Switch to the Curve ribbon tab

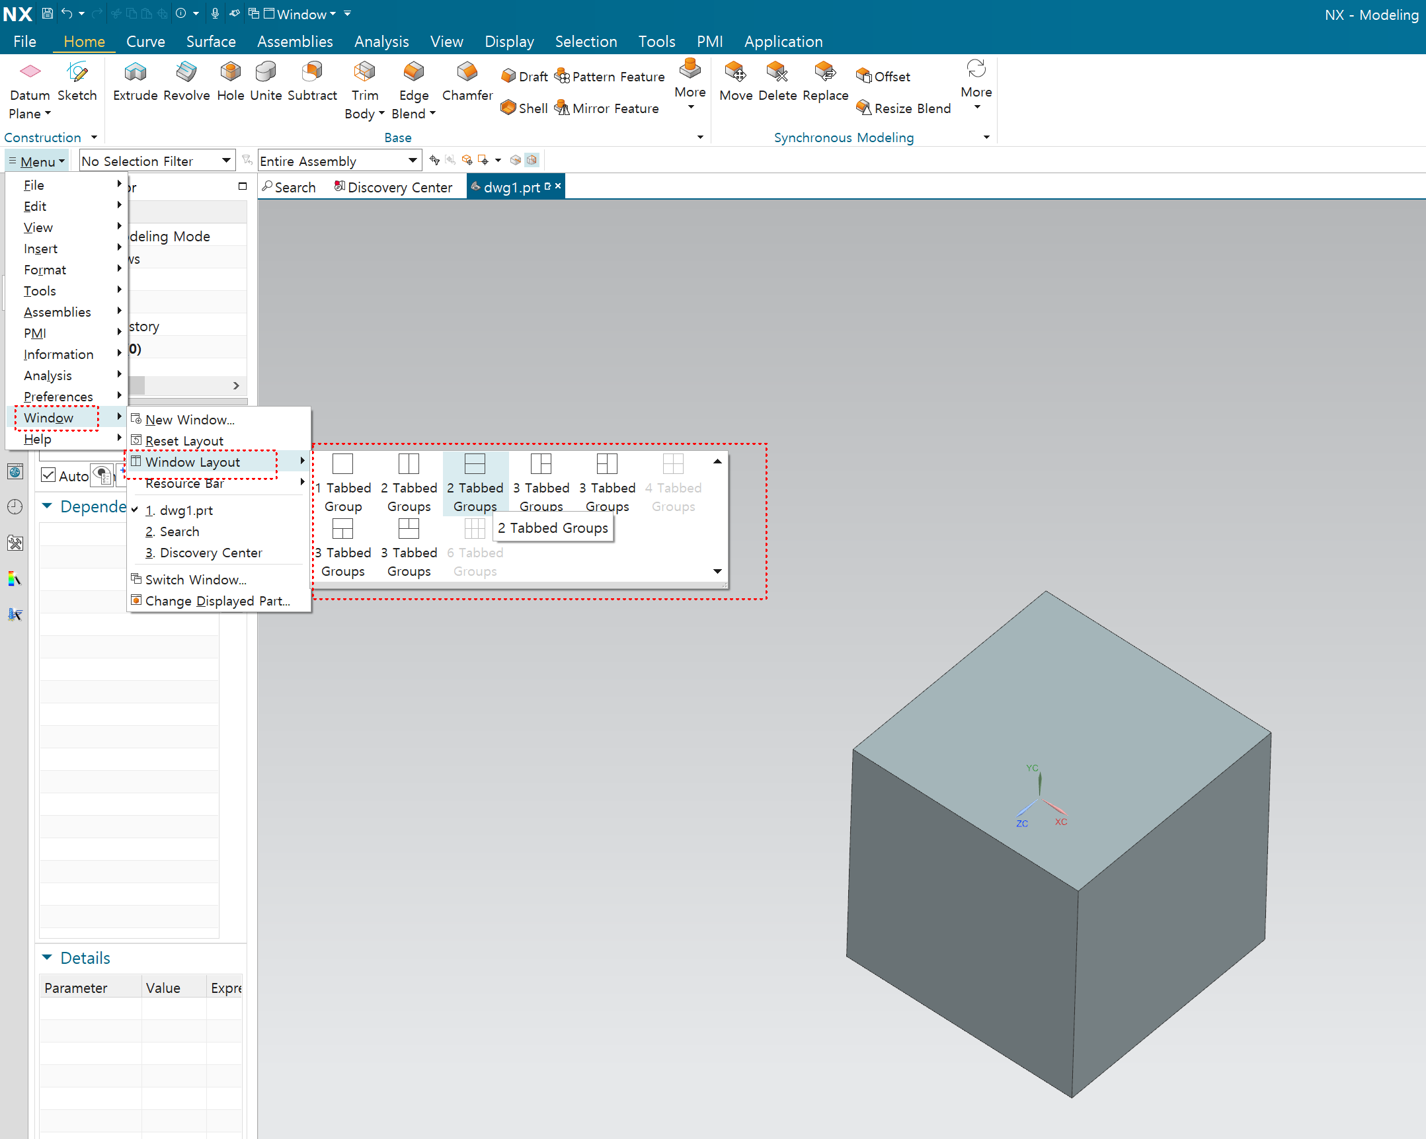[x=145, y=41]
